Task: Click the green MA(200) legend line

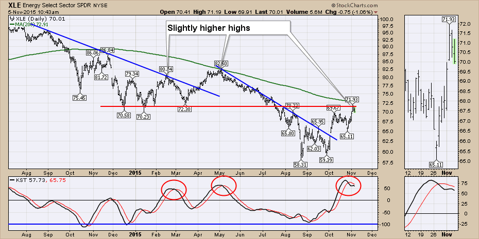Action: (x=12, y=24)
